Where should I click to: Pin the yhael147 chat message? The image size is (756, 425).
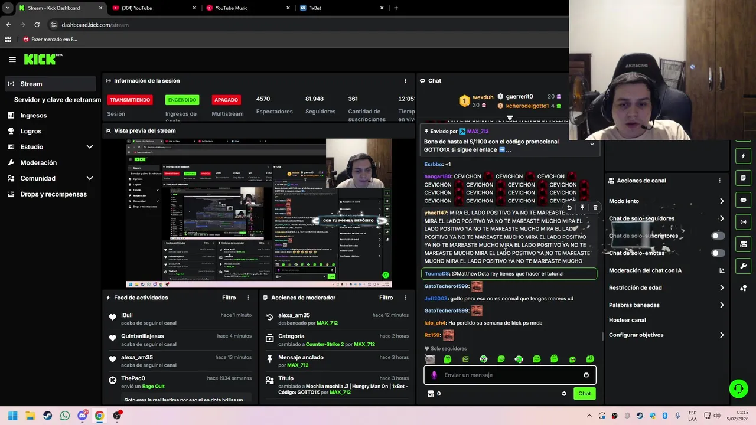point(582,208)
